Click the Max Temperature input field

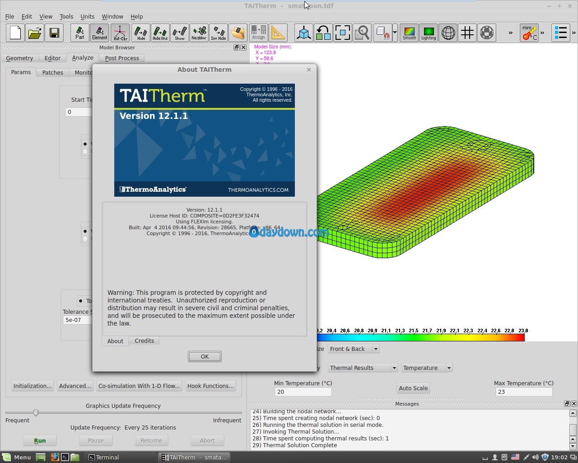click(524, 392)
